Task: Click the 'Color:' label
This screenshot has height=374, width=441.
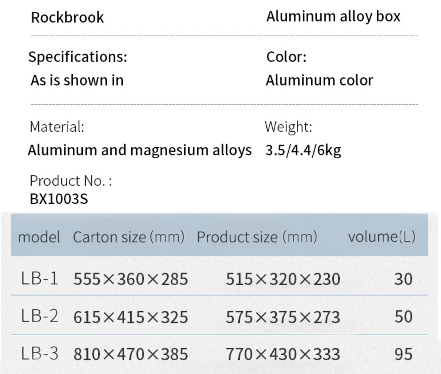Action: (x=286, y=57)
